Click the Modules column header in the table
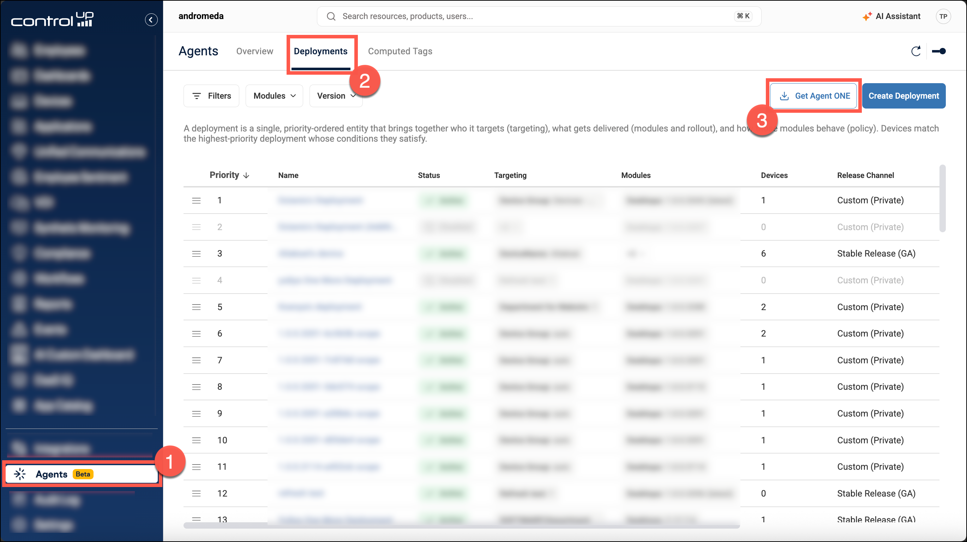 click(x=636, y=175)
